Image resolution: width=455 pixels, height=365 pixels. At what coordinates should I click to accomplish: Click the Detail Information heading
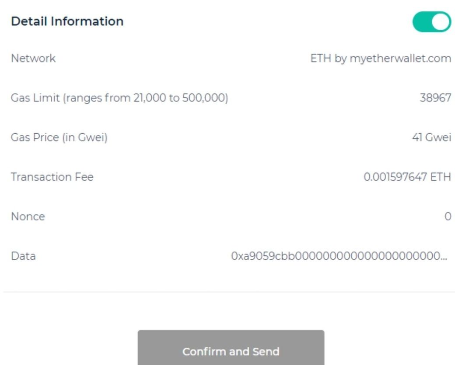tap(67, 21)
